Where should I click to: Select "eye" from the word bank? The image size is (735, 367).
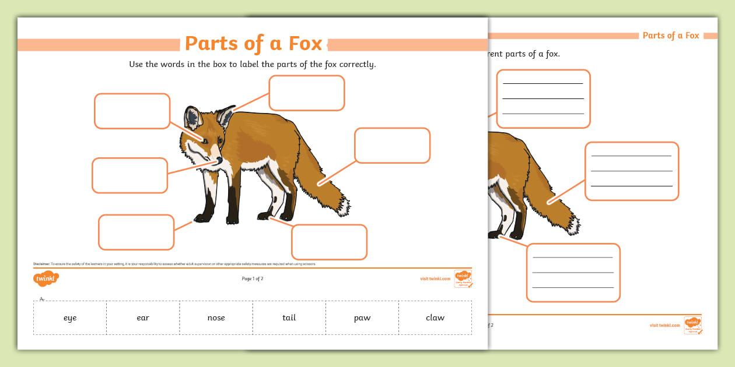click(x=69, y=317)
